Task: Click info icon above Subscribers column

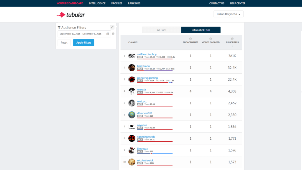Action: [x=232, y=39]
